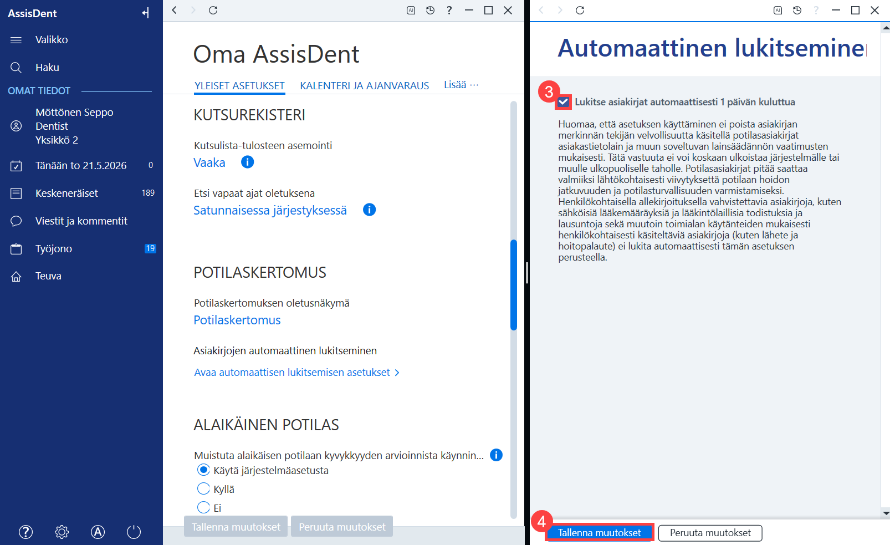Open help question mark in Oma AssisDent title bar
The width and height of the screenshot is (890, 545).
point(449,10)
